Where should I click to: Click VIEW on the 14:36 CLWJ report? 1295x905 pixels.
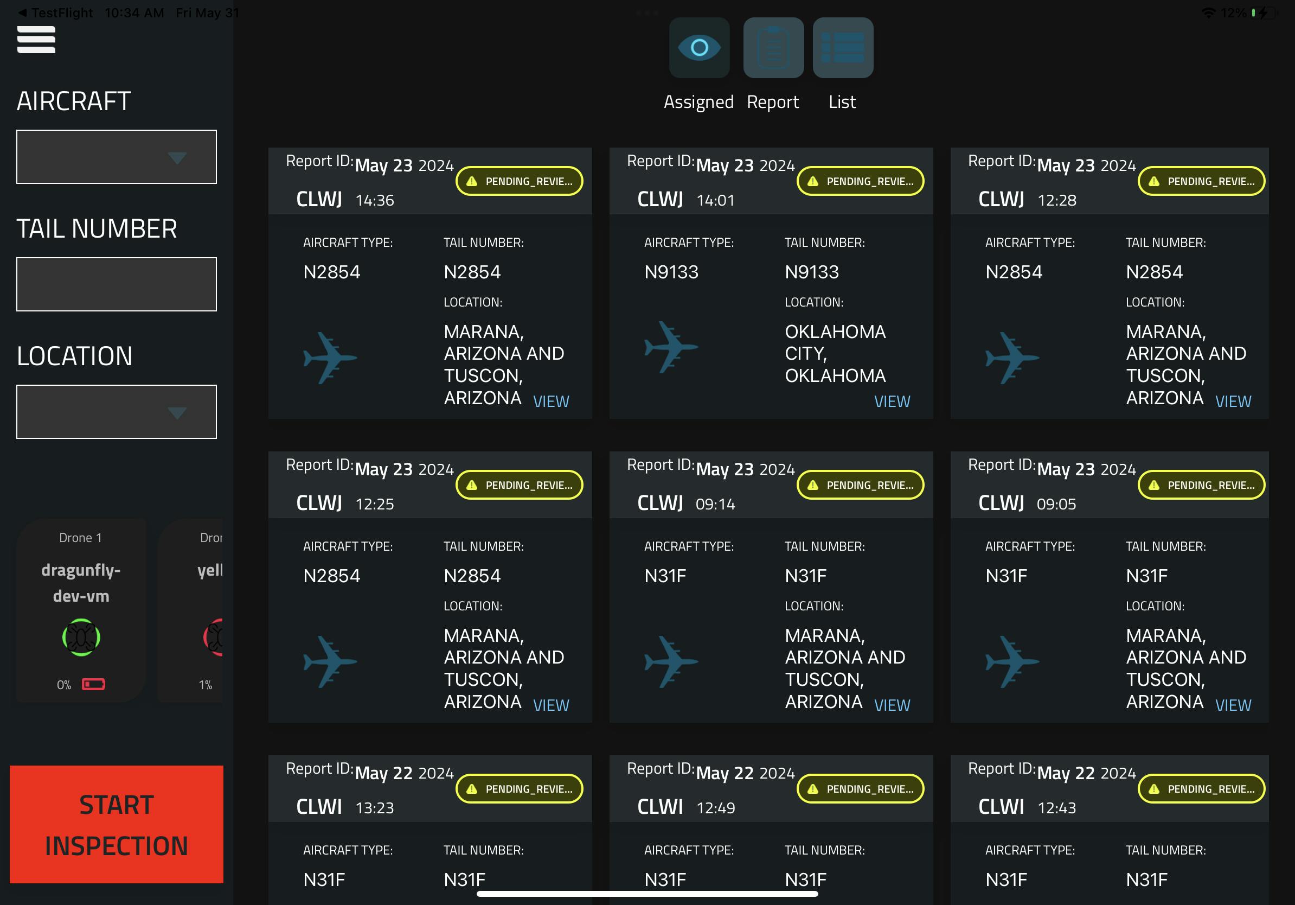coord(550,401)
